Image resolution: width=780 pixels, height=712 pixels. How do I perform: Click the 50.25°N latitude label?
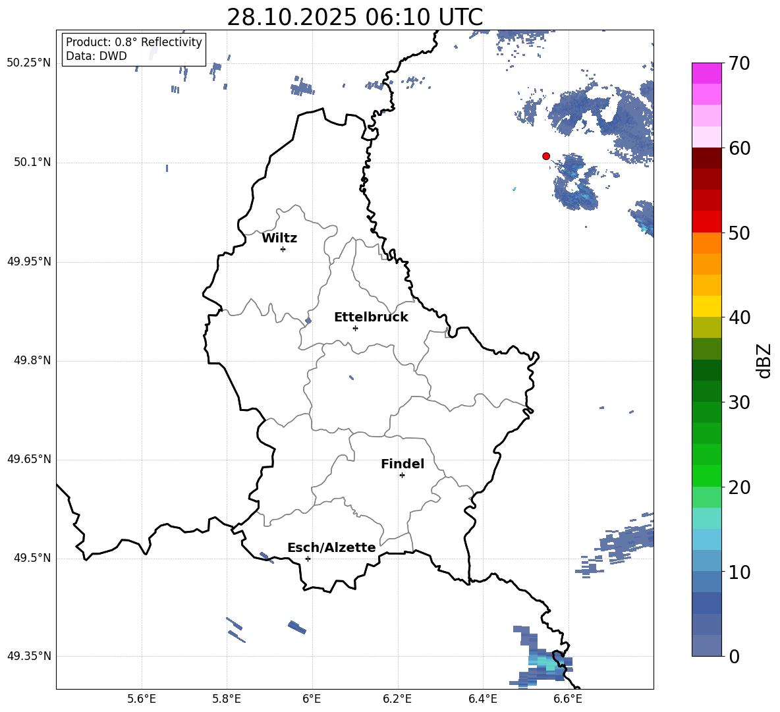pyautogui.click(x=29, y=63)
